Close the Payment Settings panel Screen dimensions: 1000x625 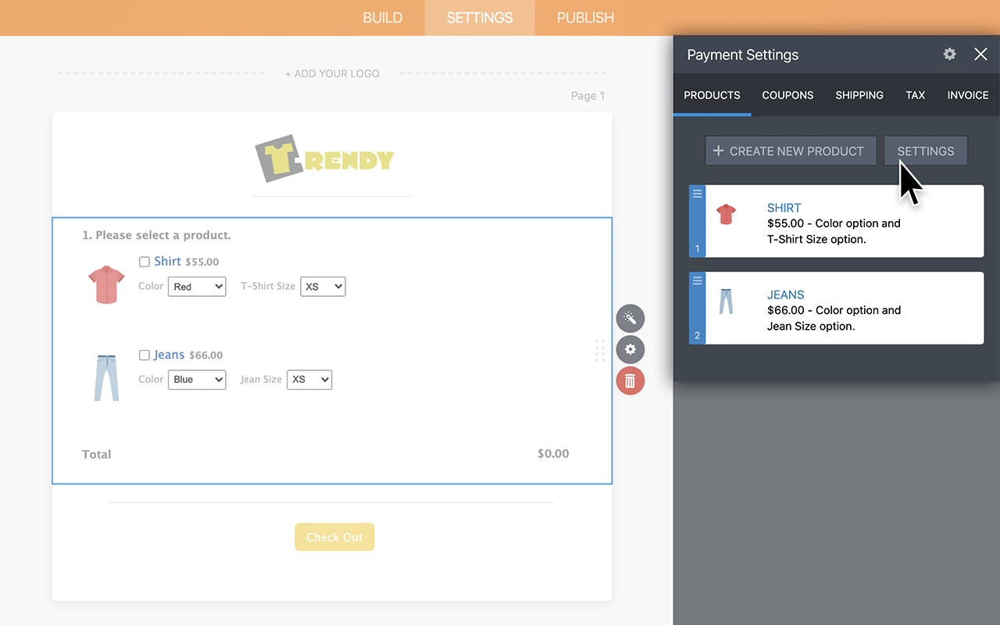(x=980, y=54)
